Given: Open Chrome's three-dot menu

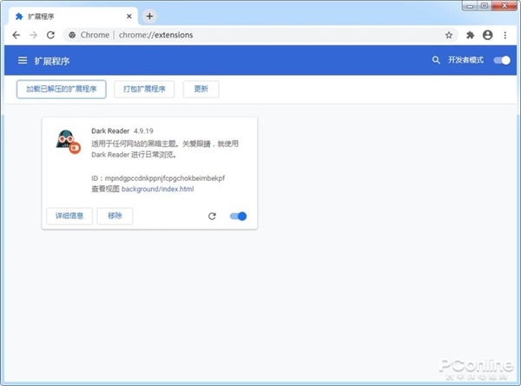Looking at the screenshot, I should [505, 35].
